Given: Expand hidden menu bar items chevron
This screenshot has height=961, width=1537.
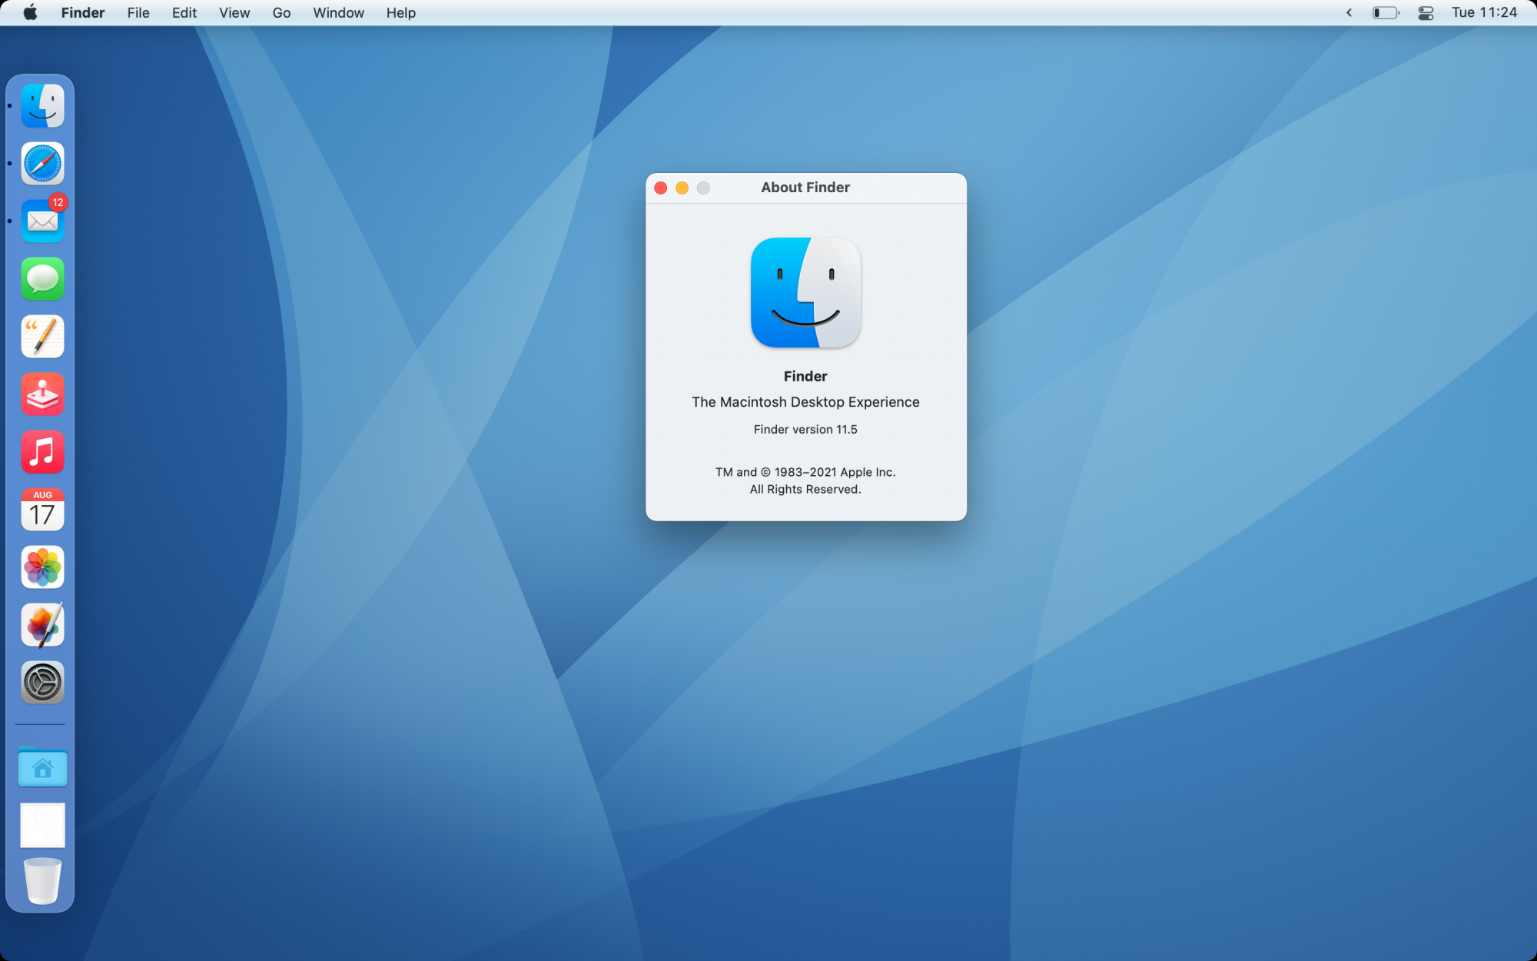Looking at the screenshot, I should pyautogui.click(x=1349, y=13).
